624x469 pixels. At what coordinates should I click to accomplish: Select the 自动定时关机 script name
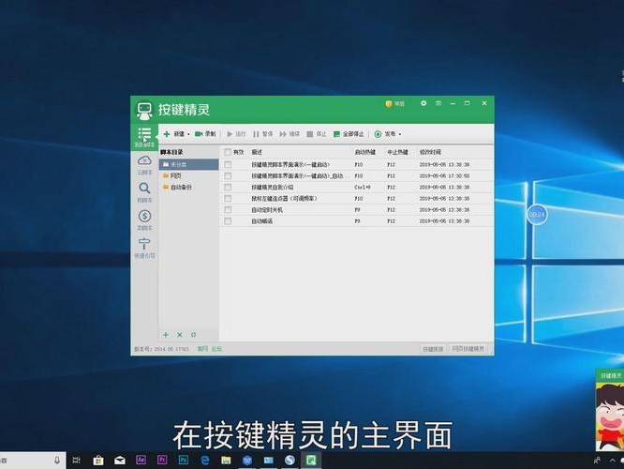pos(267,209)
